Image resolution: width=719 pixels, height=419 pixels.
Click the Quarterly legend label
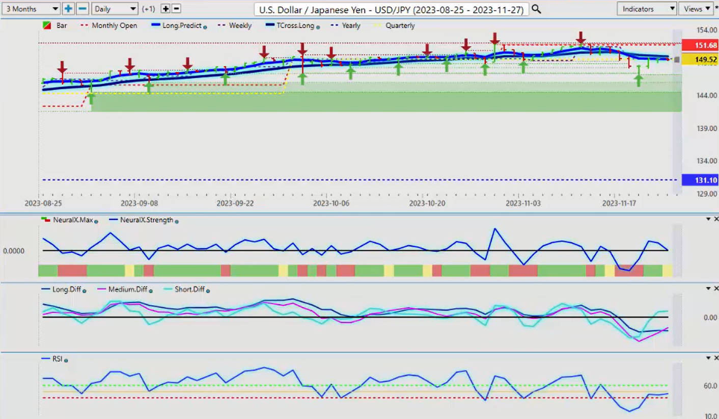coord(401,25)
